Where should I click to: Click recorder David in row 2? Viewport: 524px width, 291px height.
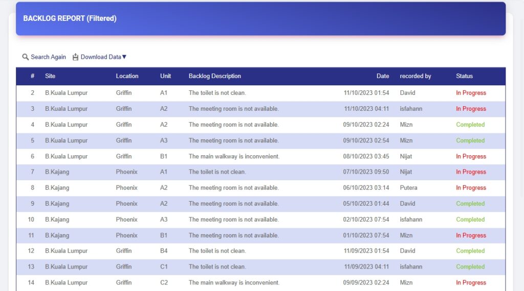[407, 93]
